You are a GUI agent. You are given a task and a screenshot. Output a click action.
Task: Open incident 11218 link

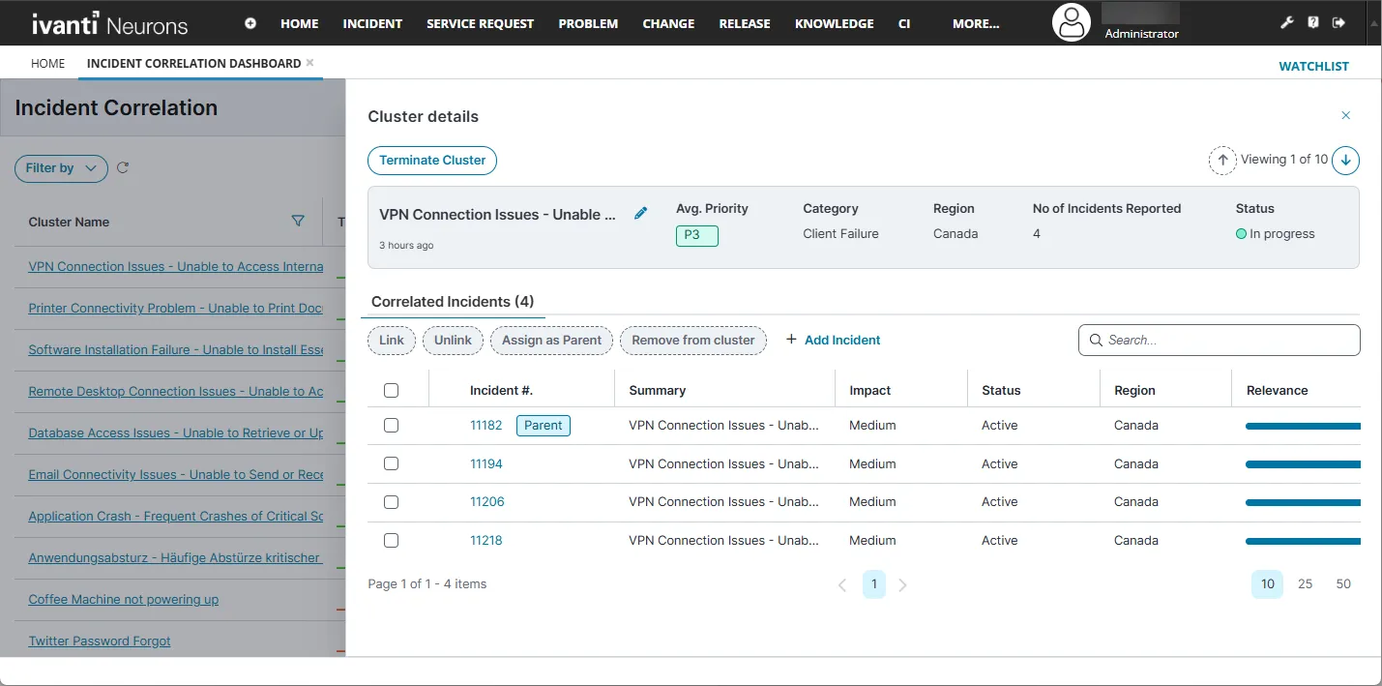click(x=486, y=540)
